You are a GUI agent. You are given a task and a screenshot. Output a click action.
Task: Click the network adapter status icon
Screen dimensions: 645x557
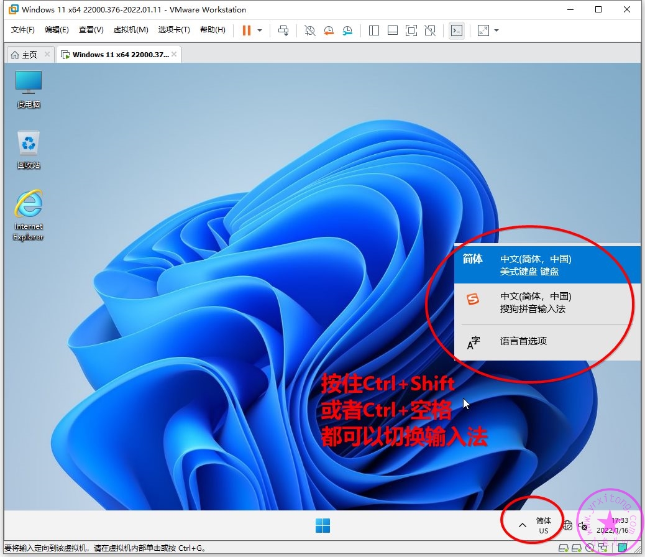(603, 548)
